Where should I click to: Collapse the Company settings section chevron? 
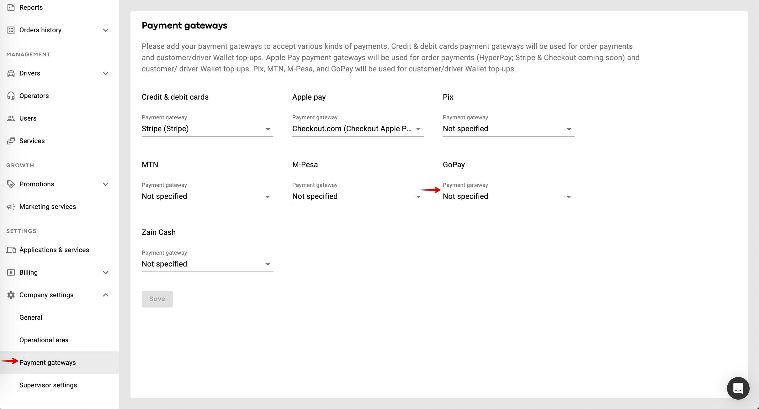(106, 295)
